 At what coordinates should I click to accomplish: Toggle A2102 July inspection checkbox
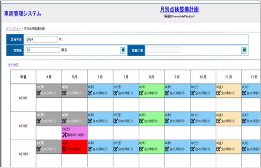click(116, 121)
